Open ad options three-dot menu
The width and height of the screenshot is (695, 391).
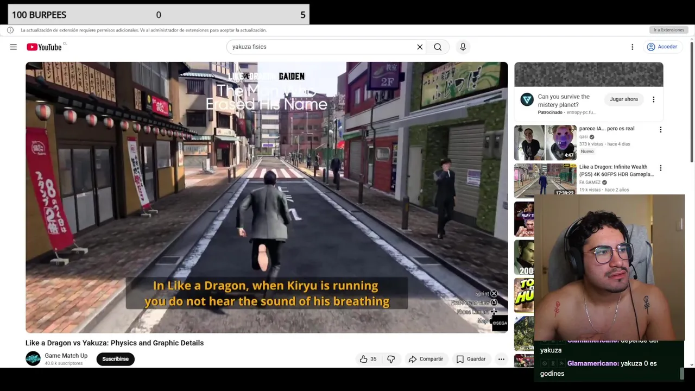pyautogui.click(x=654, y=99)
